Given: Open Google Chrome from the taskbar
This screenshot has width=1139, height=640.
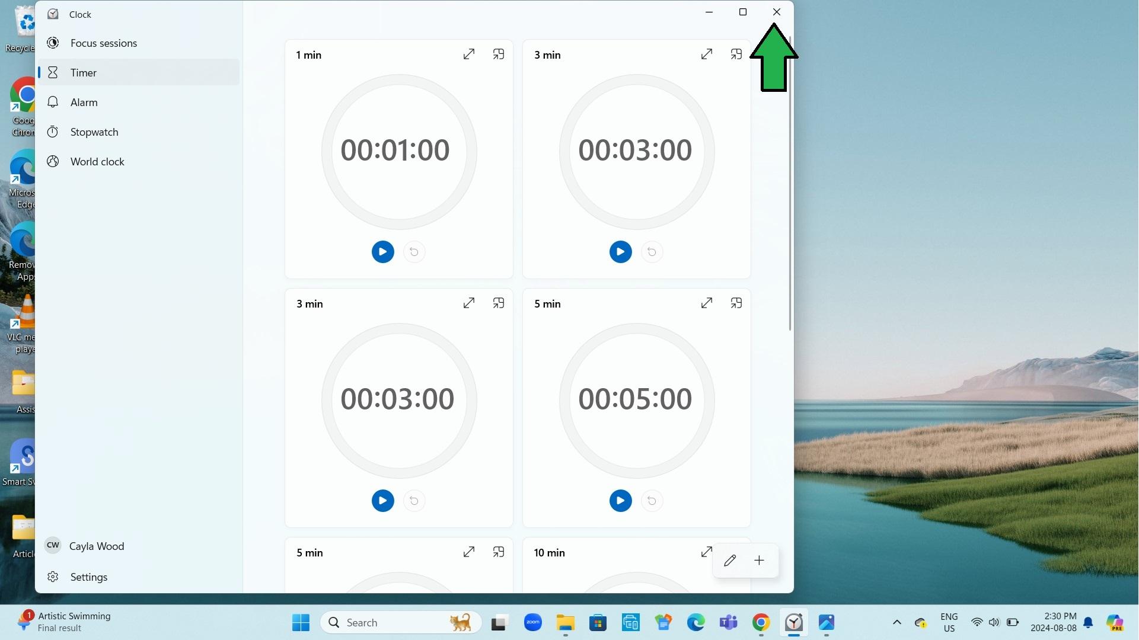Looking at the screenshot, I should tap(761, 623).
